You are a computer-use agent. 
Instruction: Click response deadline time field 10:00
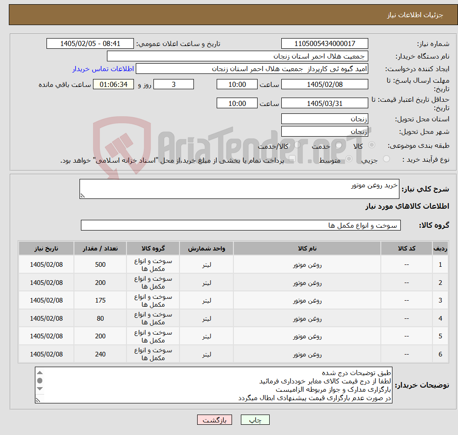click(x=237, y=85)
